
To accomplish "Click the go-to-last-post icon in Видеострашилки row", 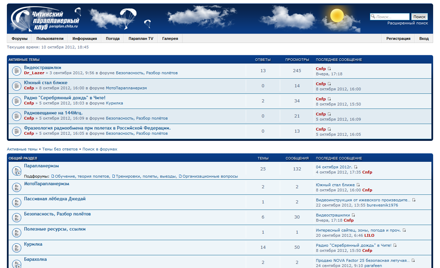I will click(x=329, y=69).
